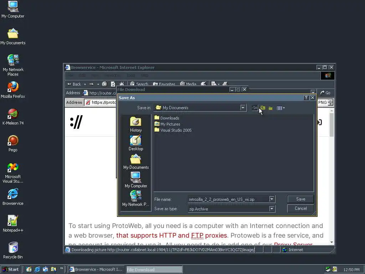Open the Back history dropdown arrow

tap(85, 84)
